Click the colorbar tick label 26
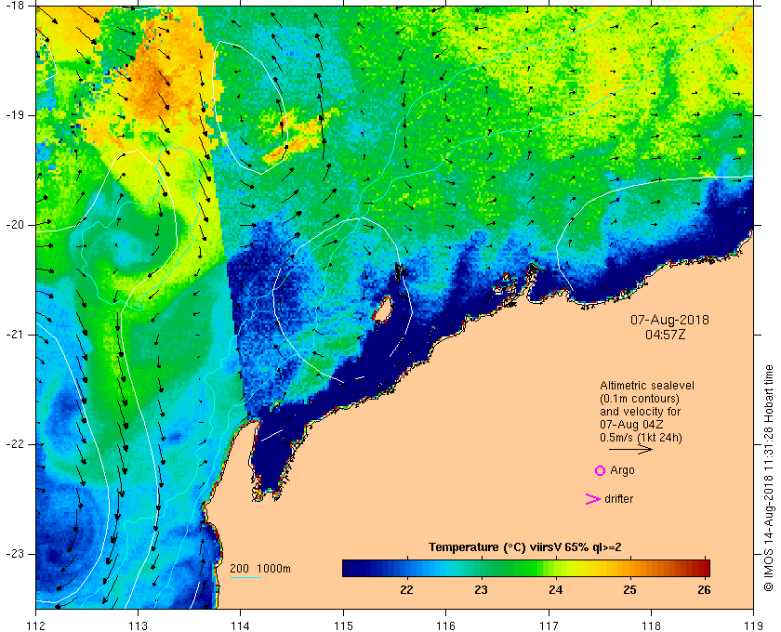This screenshot has height=632, width=781. coord(703,589)
